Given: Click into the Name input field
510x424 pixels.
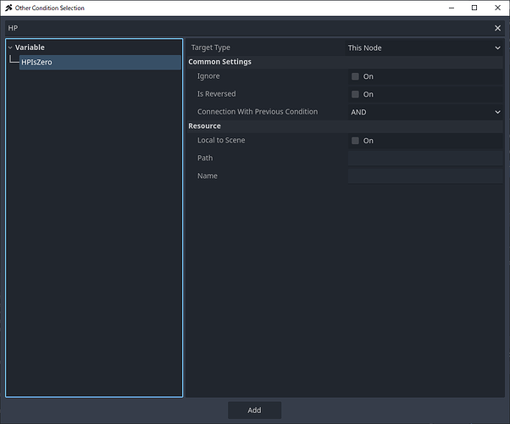Looking at the screenshot, I should 424,176.
